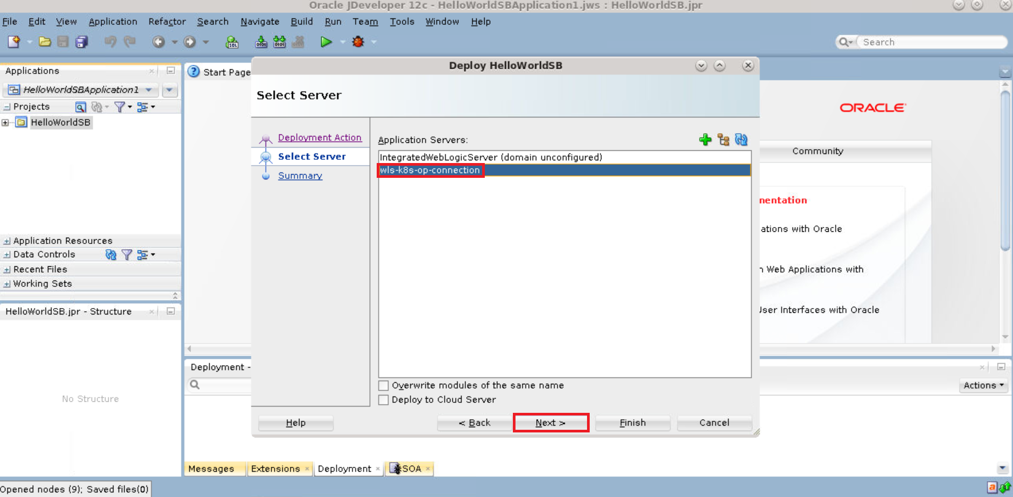Click Next to continue deployment
The height and width of the screenshot is (497, 1013).
550,423
